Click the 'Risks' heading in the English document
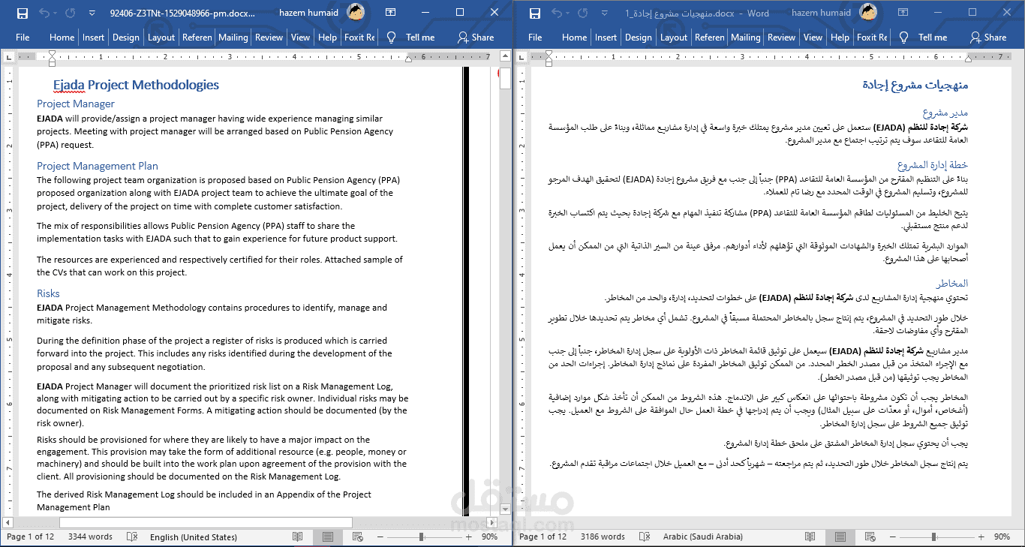The width and height of the screenshot is (1025, 547). (48, 293)
